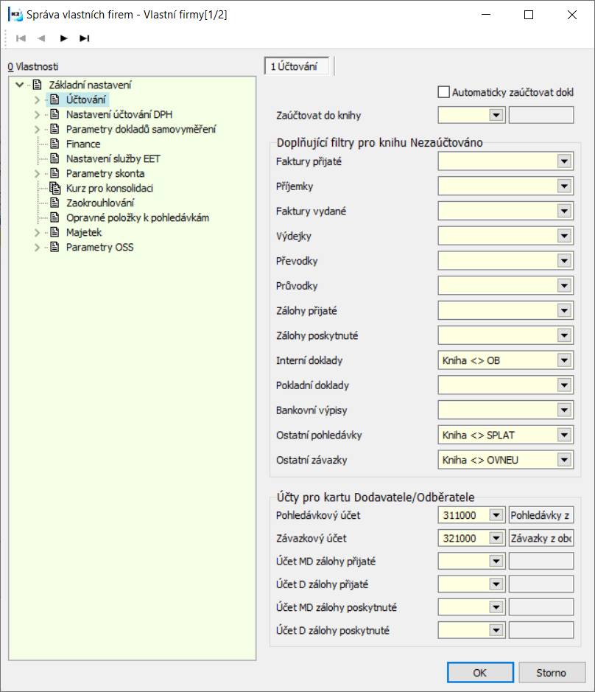Open Interní doklady dropdown showing Kniha <> OB
The image size is (595, 692).
point(564,360)
